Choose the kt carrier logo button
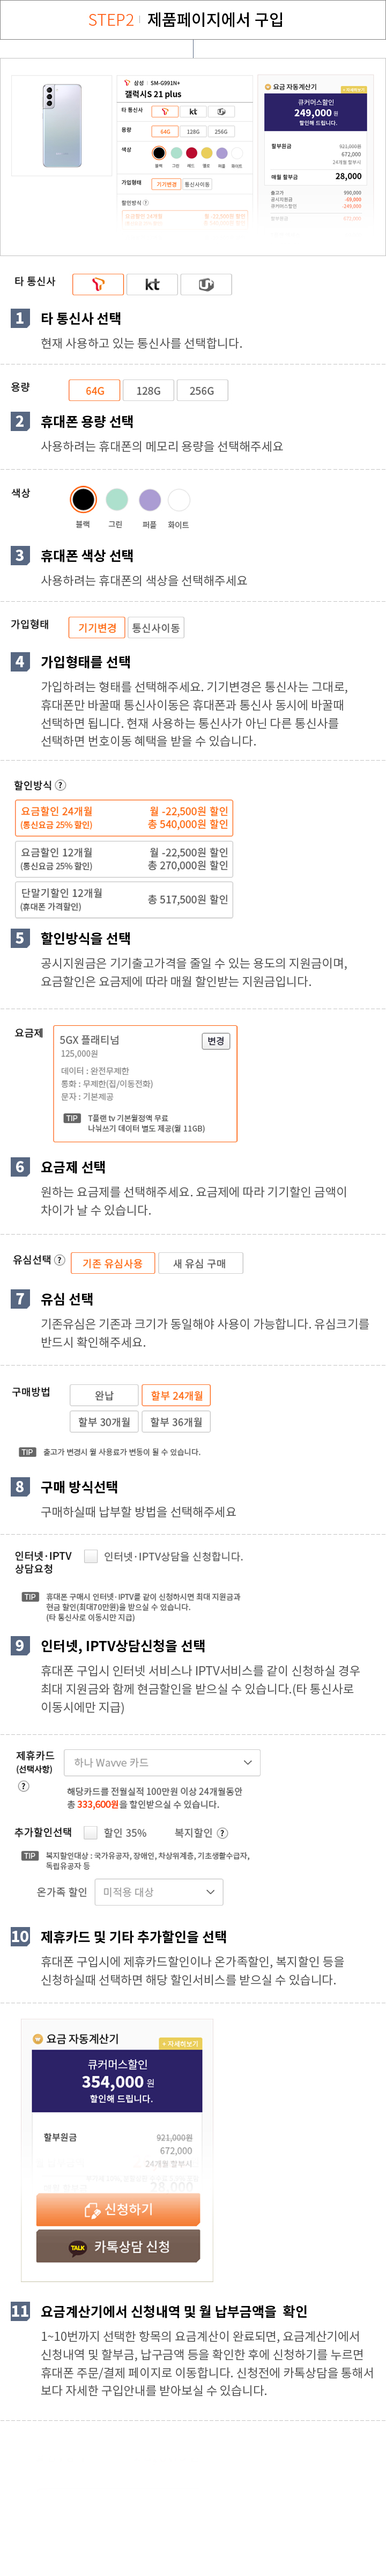The height and width of the screenshot is (2576, 386). 152,284
